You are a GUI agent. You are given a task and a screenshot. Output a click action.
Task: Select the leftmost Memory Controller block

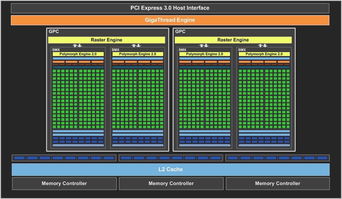[x=64, y=184]
